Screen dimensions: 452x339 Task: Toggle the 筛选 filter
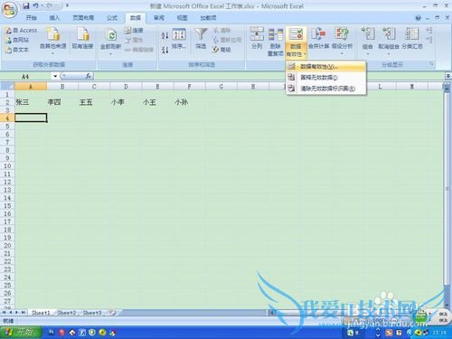[x=201, y=39]
